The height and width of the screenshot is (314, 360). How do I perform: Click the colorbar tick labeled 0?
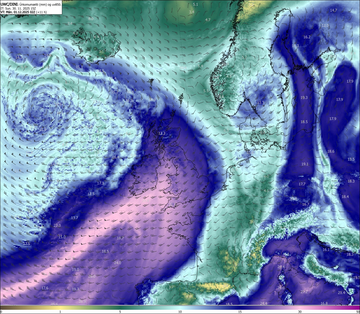[x=1, y=312]
